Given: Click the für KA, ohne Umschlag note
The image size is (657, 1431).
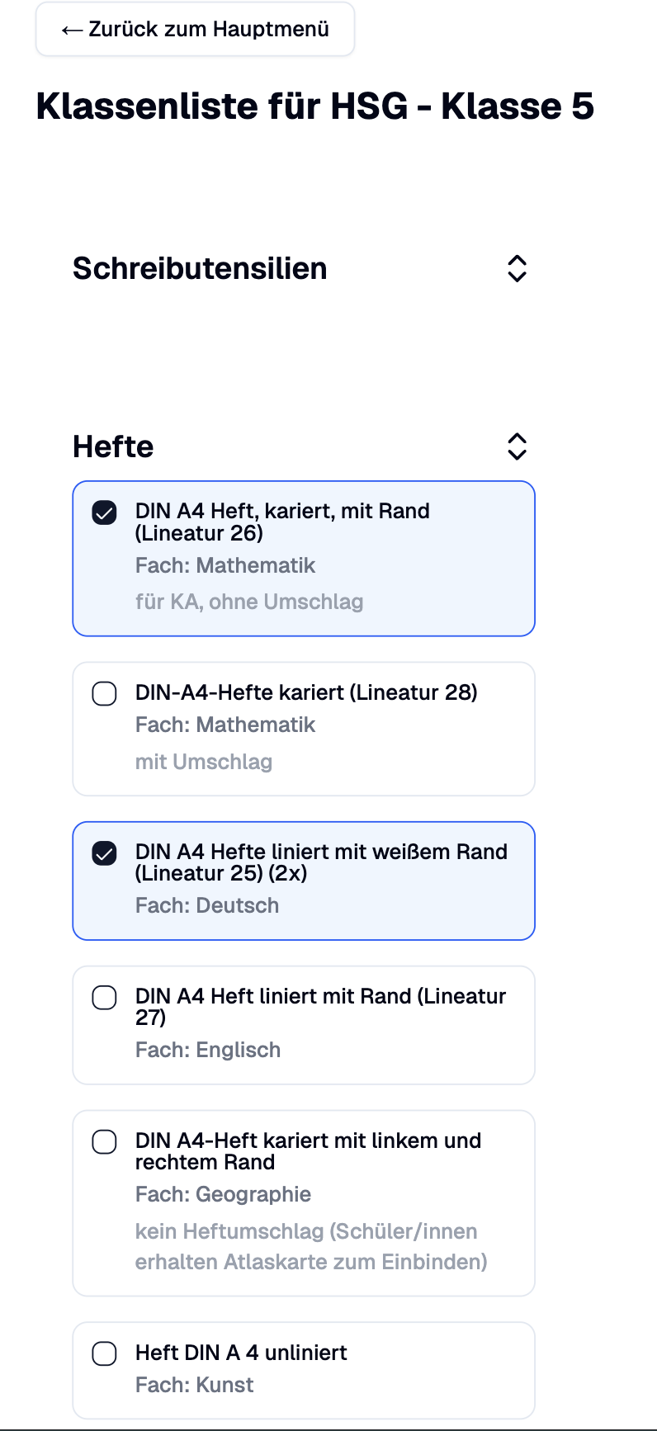Looking at the screenshot, I should (249, 602).
